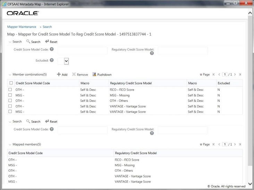The image size is (254, 190).
Task: Click the top Credit Score Model Code field
Action: pos(83,51)
